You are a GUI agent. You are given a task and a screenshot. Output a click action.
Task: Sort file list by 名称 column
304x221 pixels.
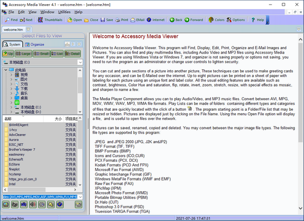23,119
